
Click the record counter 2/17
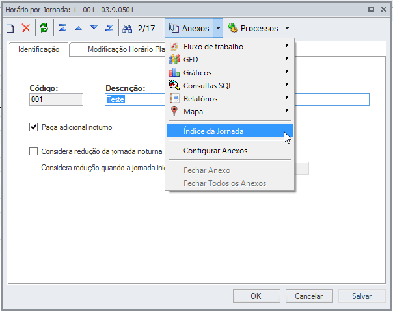click(146, 29)
